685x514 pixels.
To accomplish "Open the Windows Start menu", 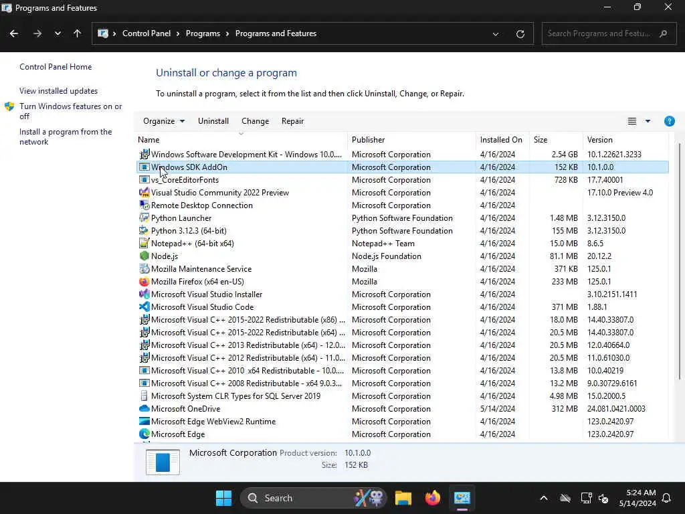I will coord(223,498).
